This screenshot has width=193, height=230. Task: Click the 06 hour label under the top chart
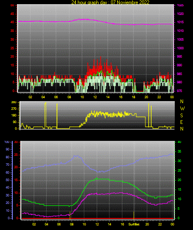(56, 97)
